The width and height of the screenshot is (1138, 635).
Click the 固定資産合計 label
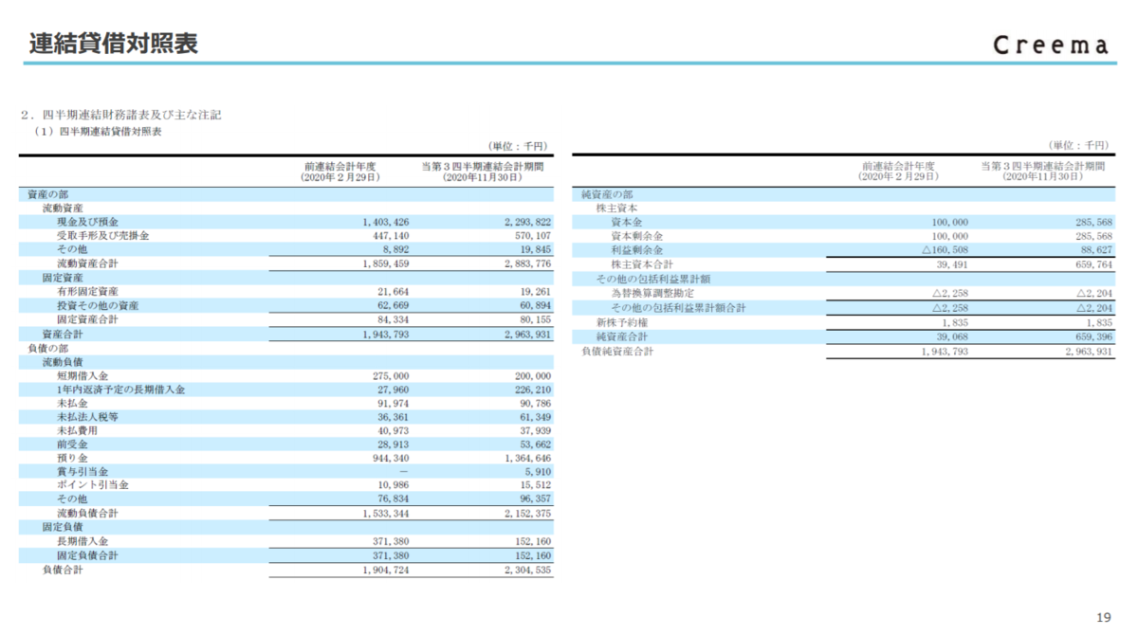(87, 320)
